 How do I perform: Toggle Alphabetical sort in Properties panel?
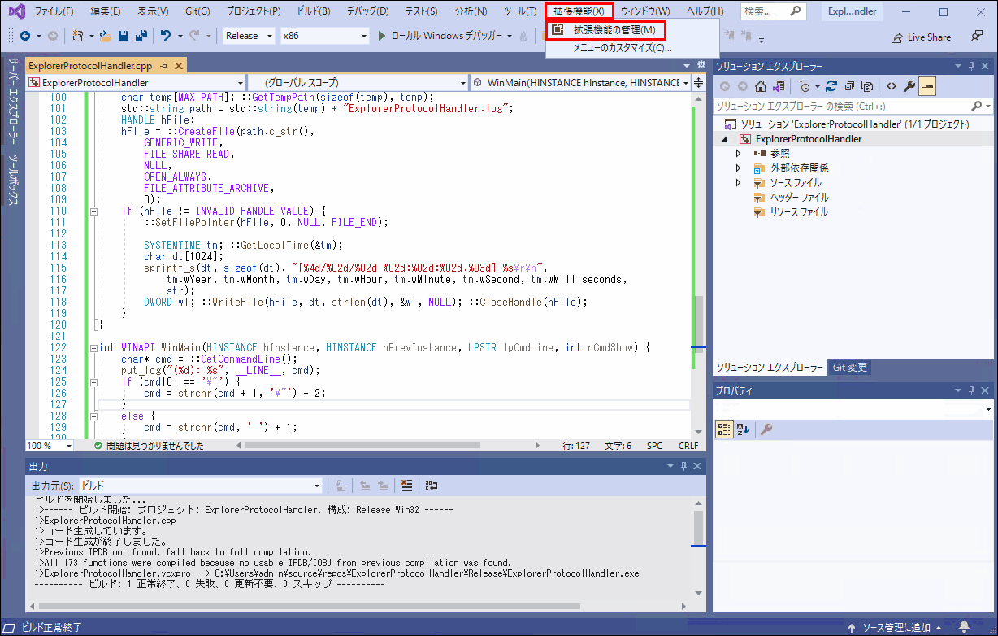pyautogui.click(x=742, y=429)
